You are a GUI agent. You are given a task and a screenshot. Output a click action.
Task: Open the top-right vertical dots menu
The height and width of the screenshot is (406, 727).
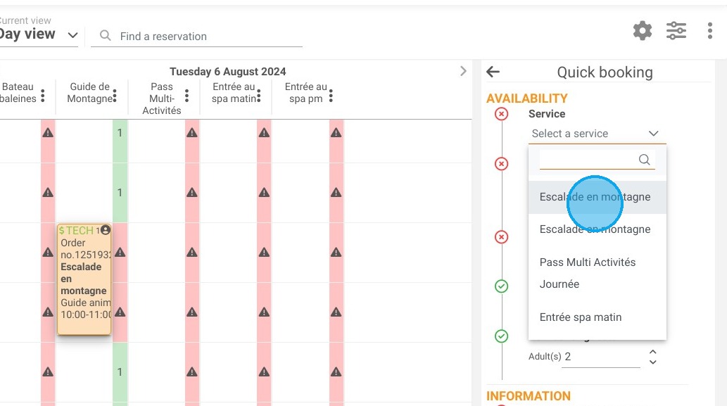pos(710,31)
